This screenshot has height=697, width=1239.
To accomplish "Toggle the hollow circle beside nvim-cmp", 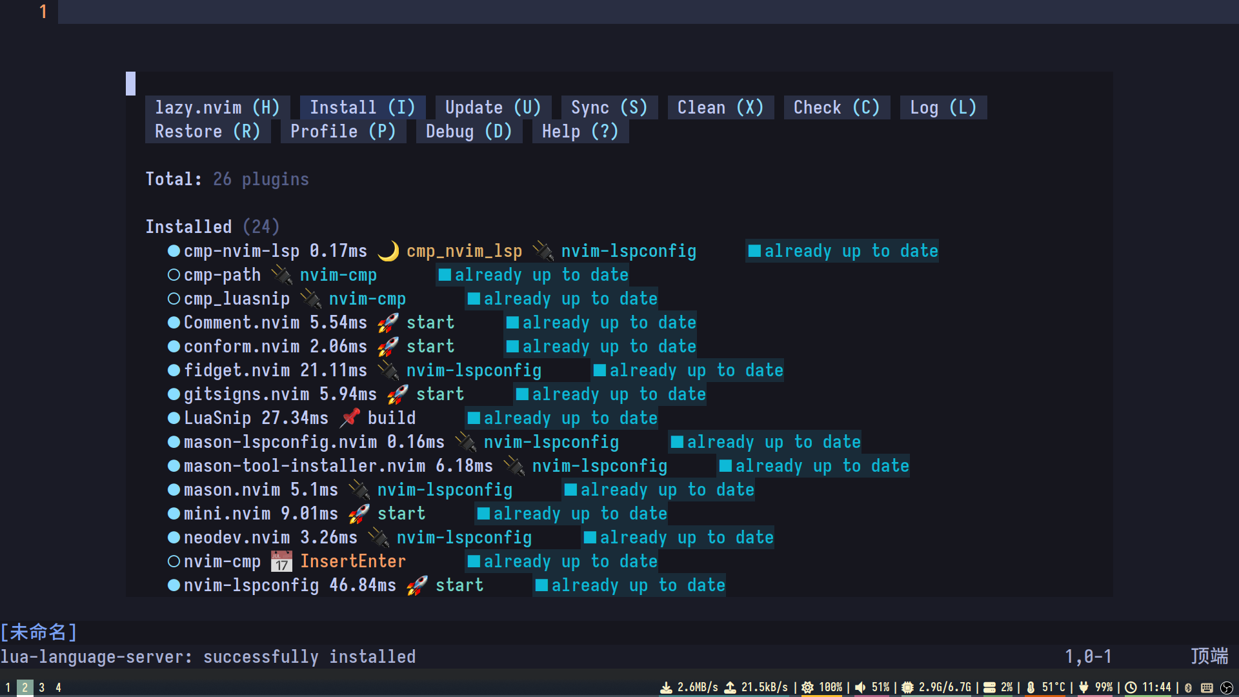I will [x=174, y=561].
